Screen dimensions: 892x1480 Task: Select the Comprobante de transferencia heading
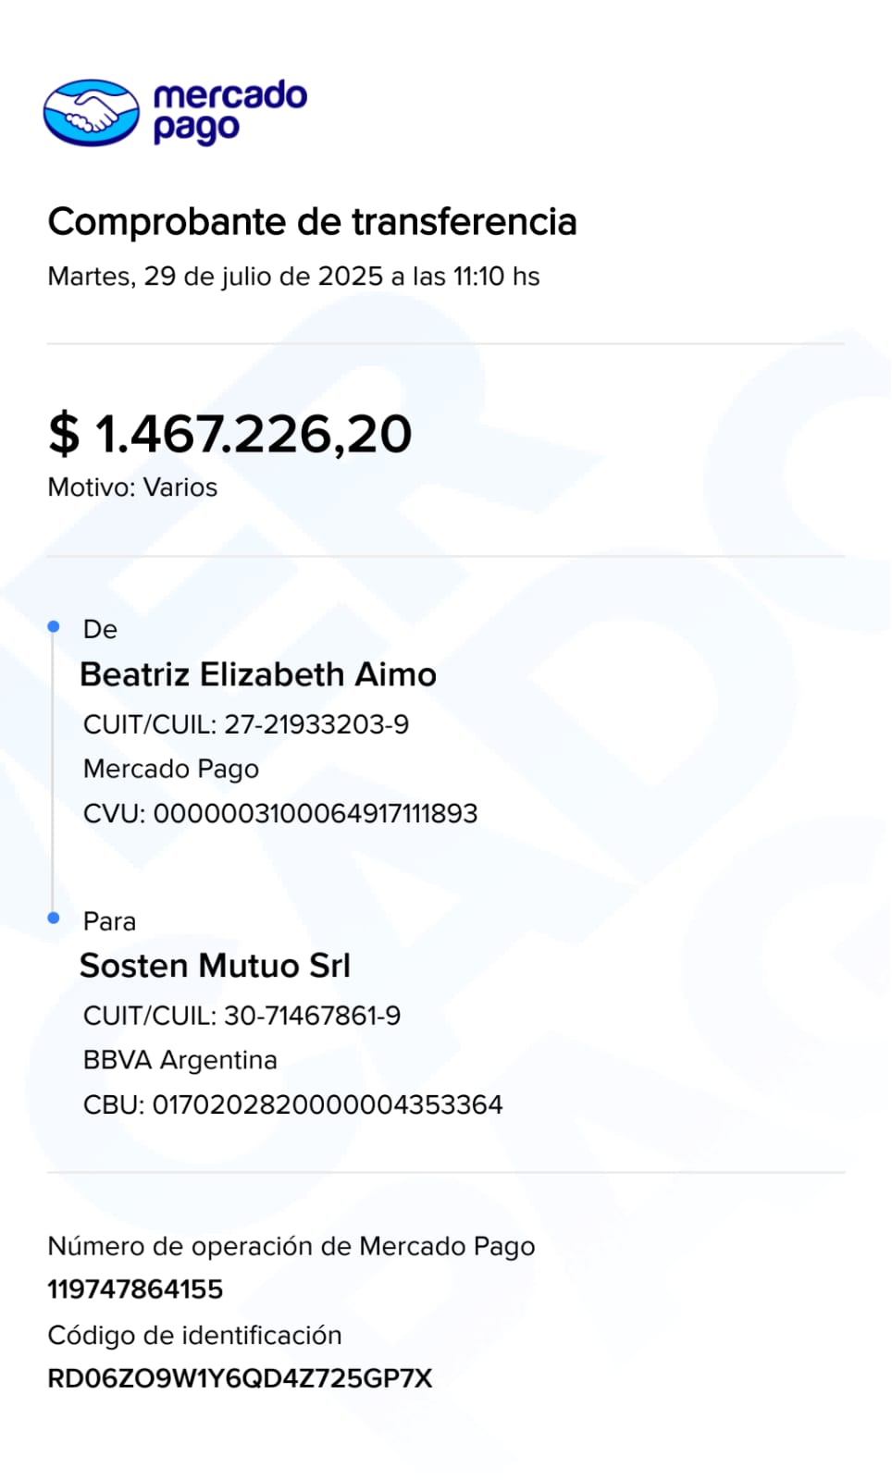point(312,222)
